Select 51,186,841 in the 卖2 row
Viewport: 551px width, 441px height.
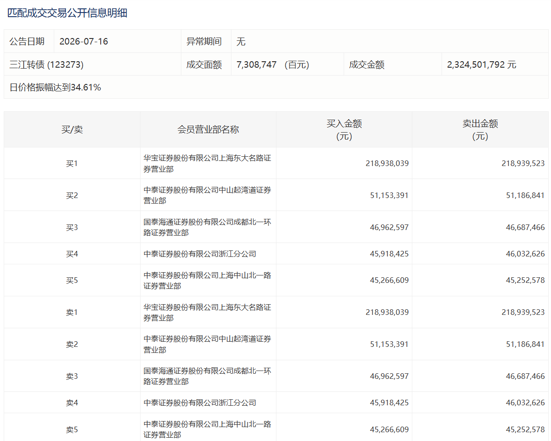click(x=525, y=345)
